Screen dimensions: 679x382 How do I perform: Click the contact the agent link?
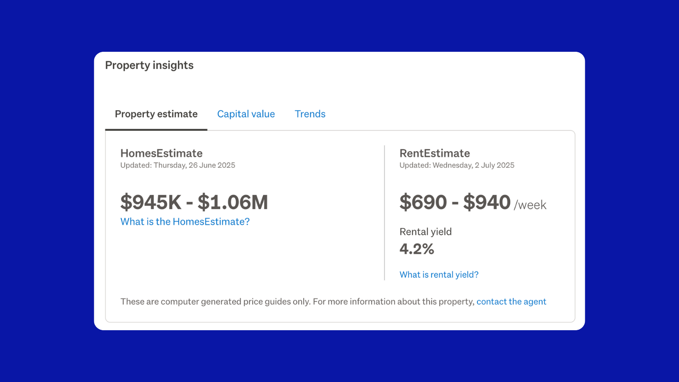click(x=511, y=301)
